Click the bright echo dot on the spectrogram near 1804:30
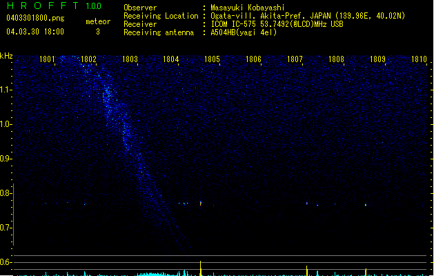The width and height of the screenshot is (434, 276). pos(201,204)
